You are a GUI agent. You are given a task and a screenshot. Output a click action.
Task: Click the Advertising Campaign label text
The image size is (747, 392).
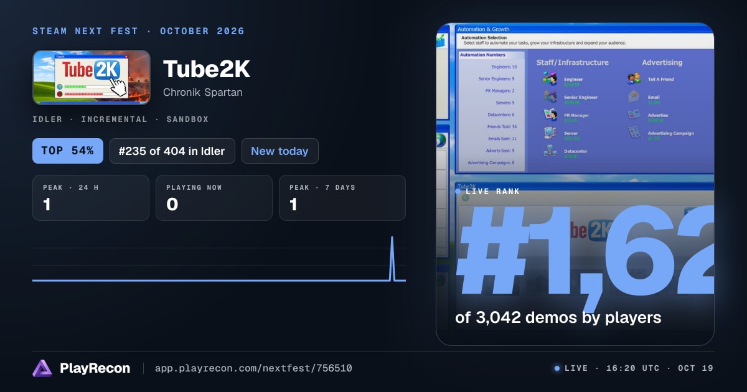pos(670,133)
